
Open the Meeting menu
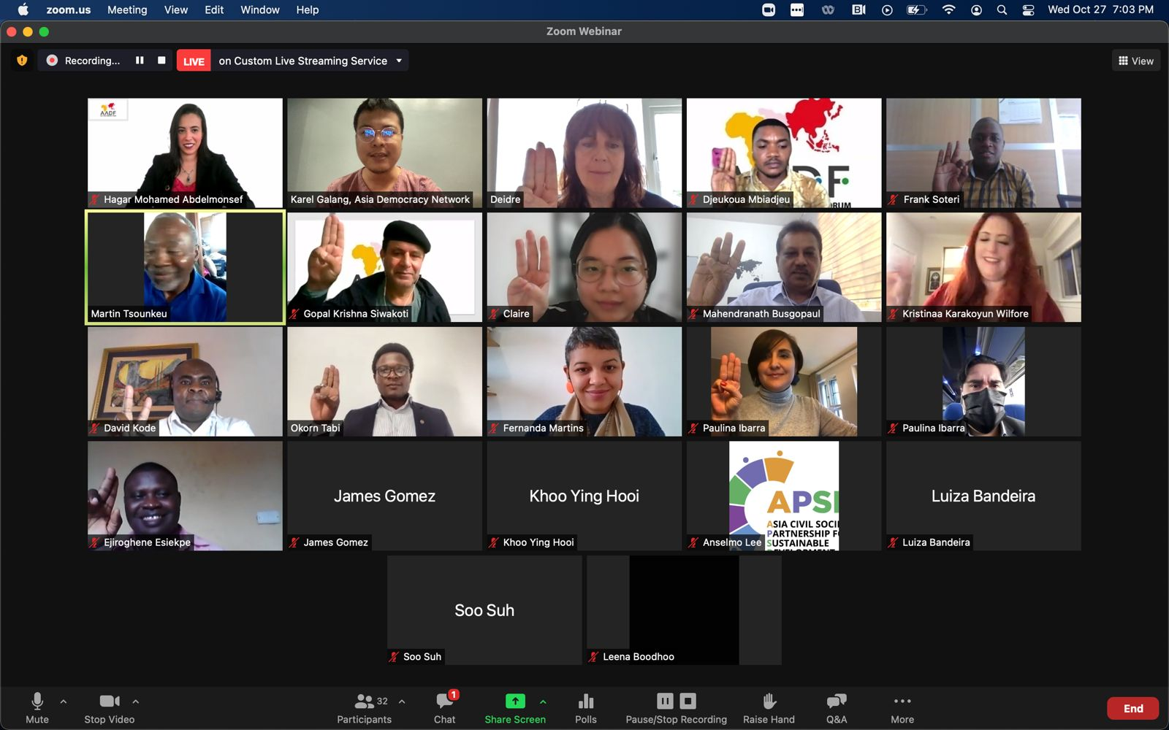tap(127, 9)
